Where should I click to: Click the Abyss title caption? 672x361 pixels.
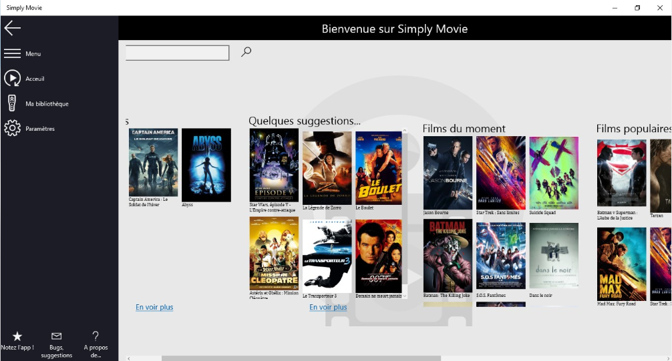[187, 205]
